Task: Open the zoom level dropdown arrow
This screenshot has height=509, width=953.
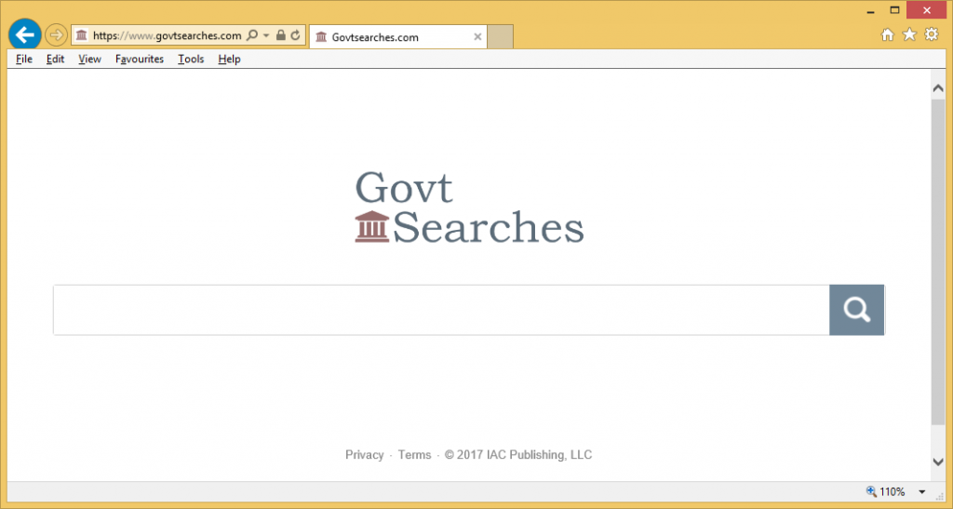Action: pos(922,492)
